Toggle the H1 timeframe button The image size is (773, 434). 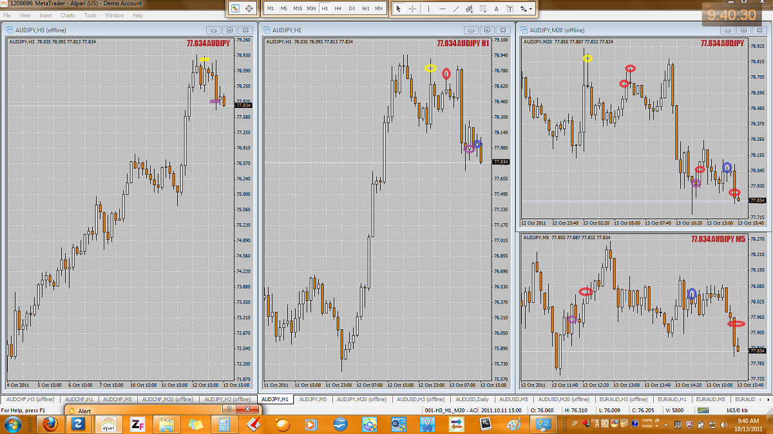tap(325, 8)
